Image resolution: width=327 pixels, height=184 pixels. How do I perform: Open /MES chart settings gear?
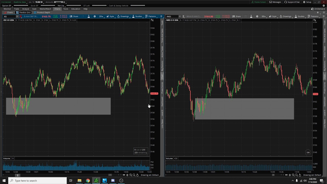pos(257,16)
